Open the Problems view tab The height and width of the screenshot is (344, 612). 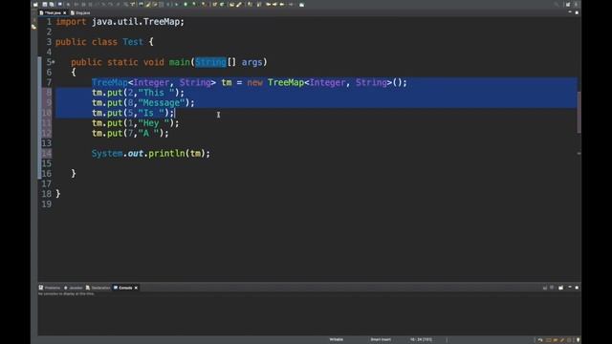(x=50, y=288)
